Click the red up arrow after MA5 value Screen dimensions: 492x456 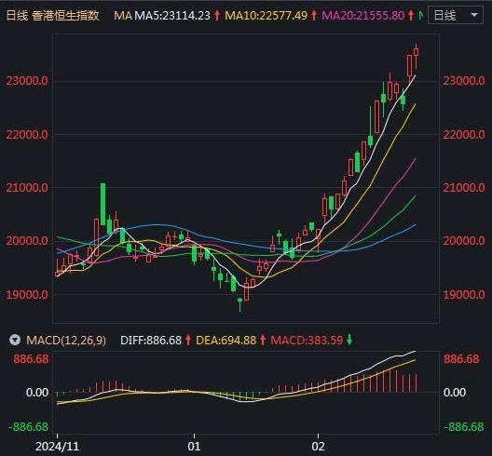pyautogui.click(x=217, y=15)
